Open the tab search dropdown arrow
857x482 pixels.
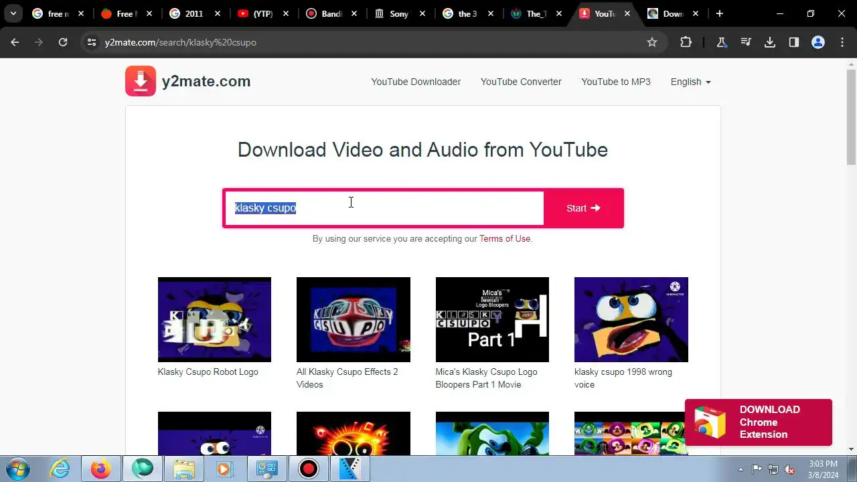[x=13, y=13]
